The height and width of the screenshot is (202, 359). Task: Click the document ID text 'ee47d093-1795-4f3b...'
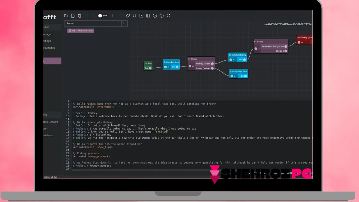point(288,24)
